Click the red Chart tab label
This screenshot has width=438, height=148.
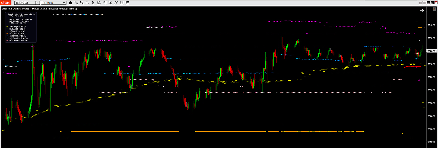[5, 3]
